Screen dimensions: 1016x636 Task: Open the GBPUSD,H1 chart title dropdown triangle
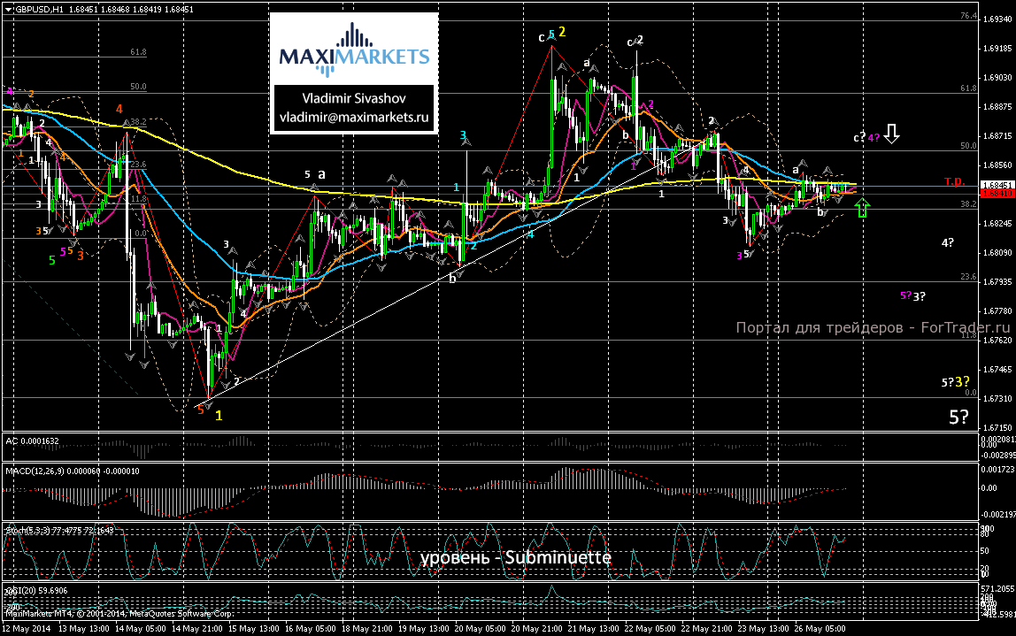pos(8,10)
